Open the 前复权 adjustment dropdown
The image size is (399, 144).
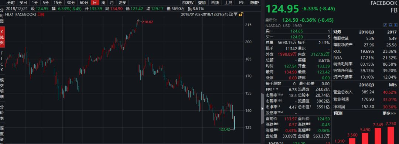188,3
